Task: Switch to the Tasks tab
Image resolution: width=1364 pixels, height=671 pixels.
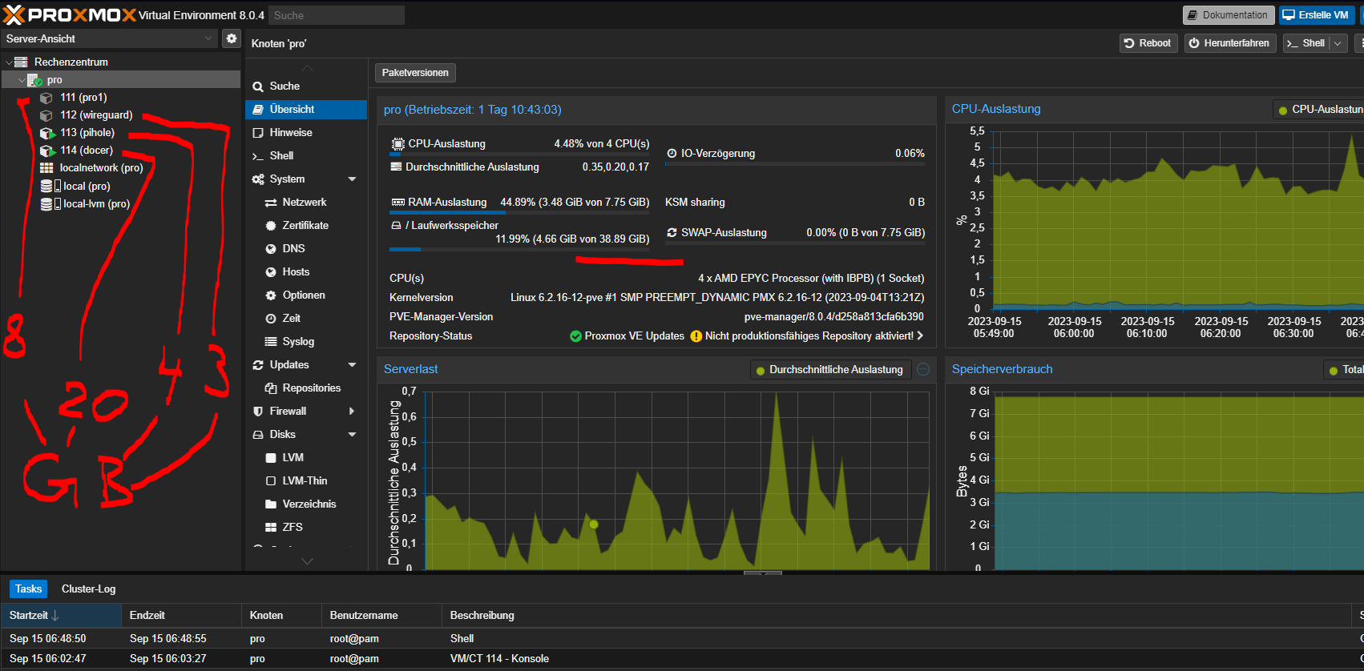Action: coord(28,589)
